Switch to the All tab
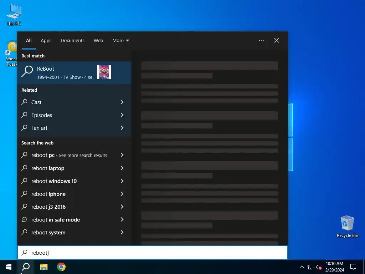Image resolution: width=365 pixels, height=274 pixels. (29, 41)
